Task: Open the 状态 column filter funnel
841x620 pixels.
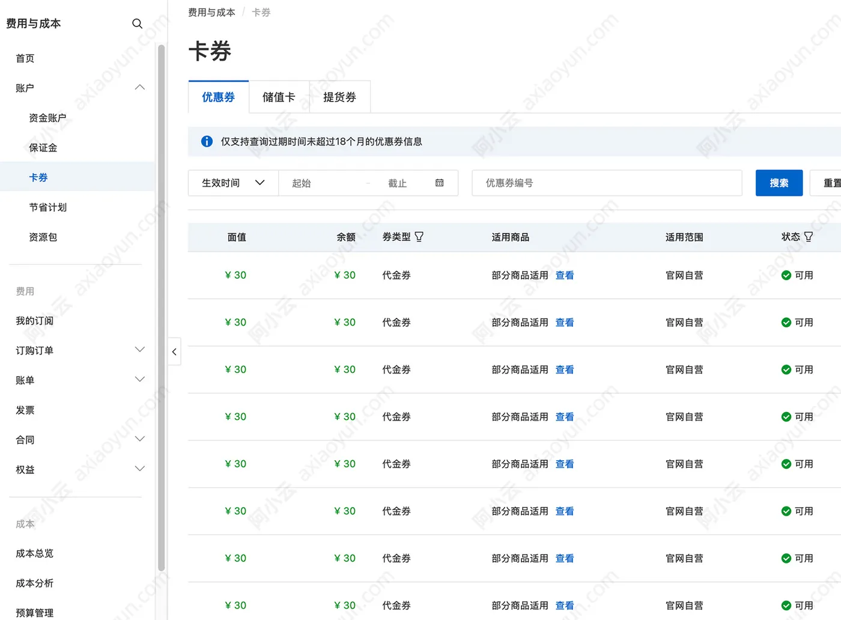Action: click(x=809, y=236)
